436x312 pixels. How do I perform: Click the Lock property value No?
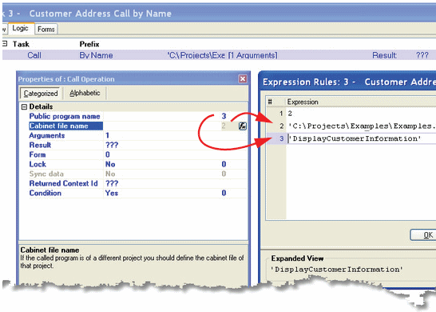pyautogui.click(x=110, y=164)
